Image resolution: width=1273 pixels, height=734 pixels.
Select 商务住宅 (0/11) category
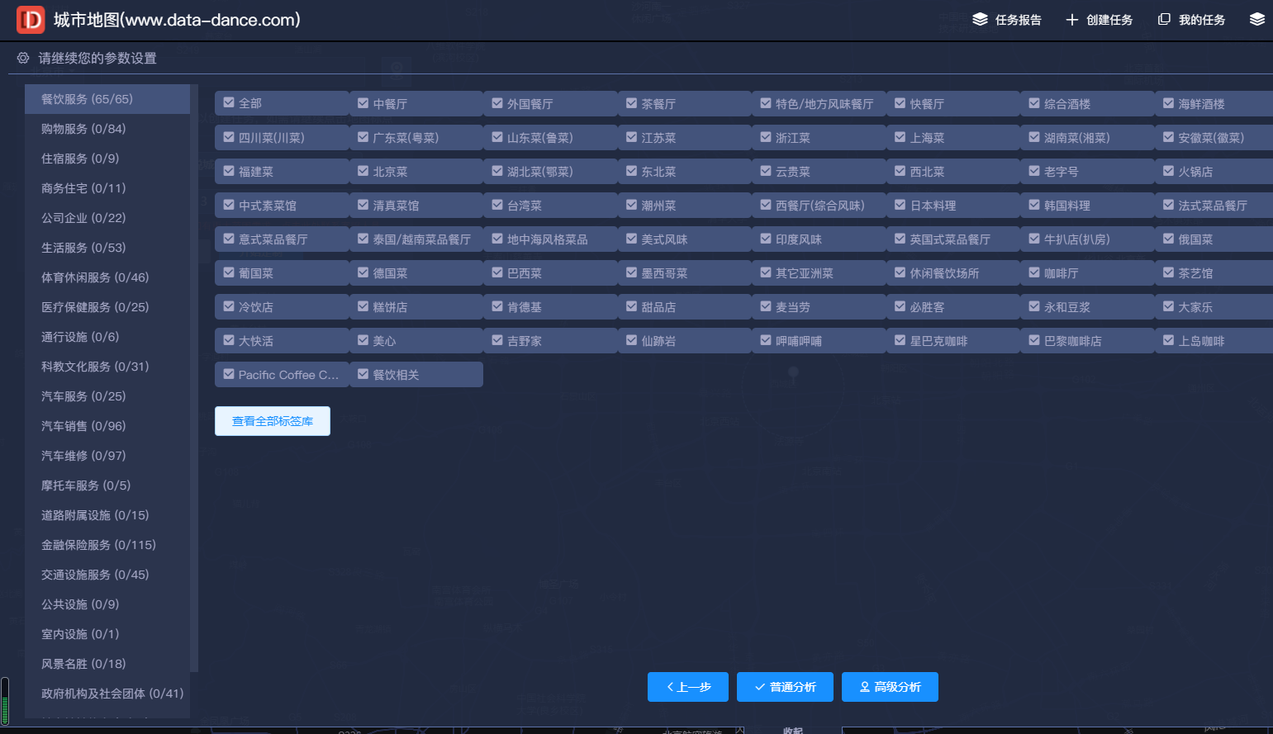pos(107,188)
